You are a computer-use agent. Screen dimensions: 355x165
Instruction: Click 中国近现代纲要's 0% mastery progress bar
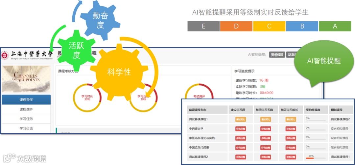[x=316, y=149]
